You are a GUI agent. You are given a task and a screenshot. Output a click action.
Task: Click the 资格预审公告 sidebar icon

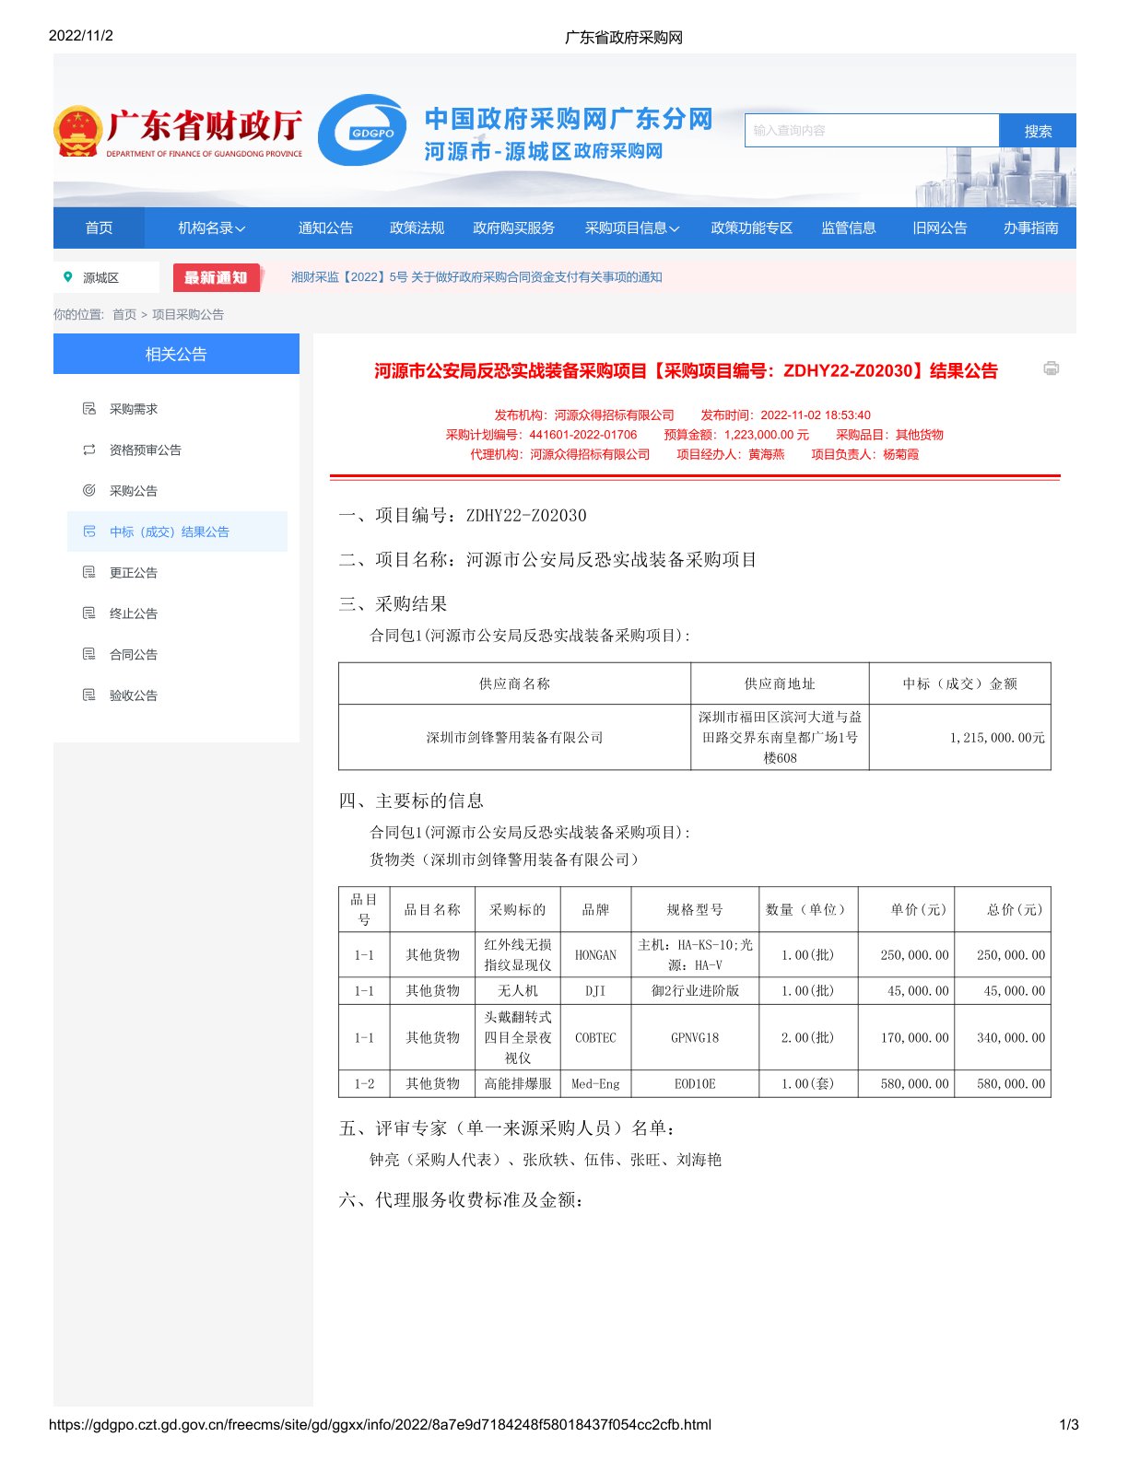(89, 450)
